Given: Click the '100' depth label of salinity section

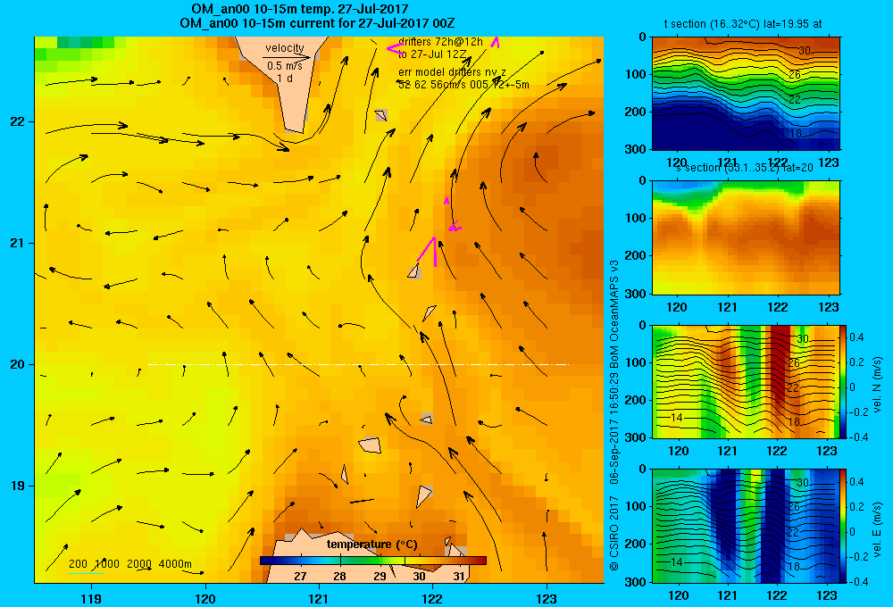Looking at the screenshot, I should [637, 218].
